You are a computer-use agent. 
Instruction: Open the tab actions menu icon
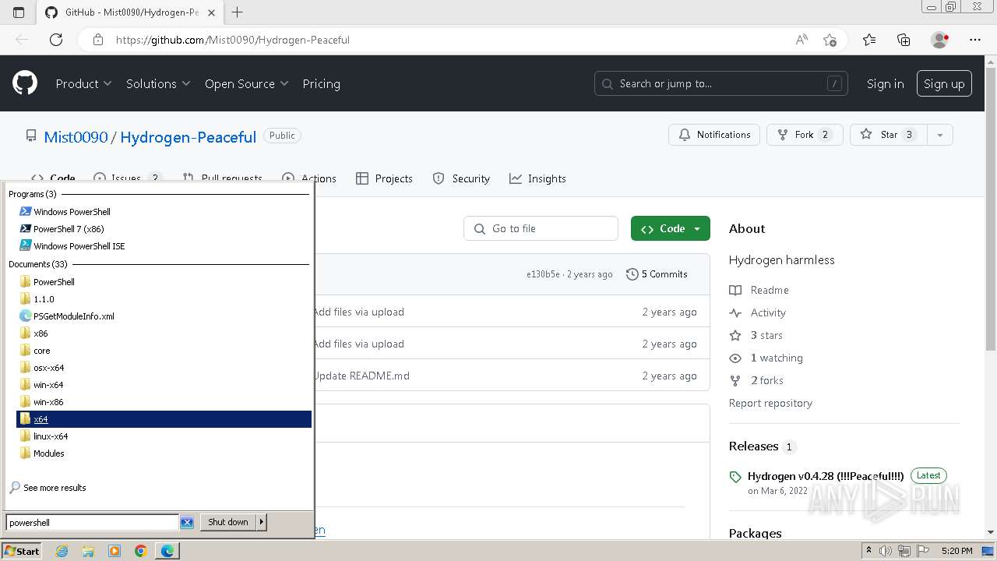[19, 12]
